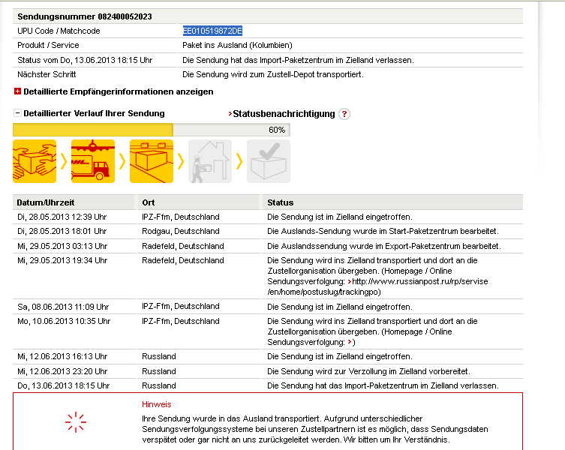Image resolution: width=565 pixels, height=450 pixels.
Task: Click the greyed-out courier delivery icon
Action: coord(210,161)
